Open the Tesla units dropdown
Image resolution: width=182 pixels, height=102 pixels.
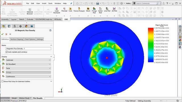(28, 68)
